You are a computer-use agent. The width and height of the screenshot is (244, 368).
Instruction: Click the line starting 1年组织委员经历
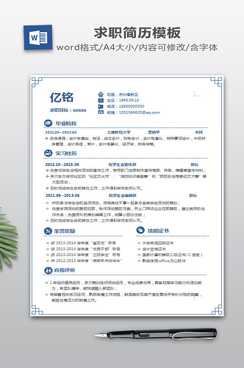(x=124, y=283)
